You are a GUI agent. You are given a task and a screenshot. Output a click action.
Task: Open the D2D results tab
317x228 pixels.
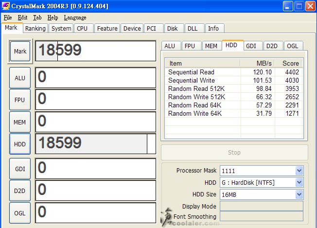pos(273,46)
